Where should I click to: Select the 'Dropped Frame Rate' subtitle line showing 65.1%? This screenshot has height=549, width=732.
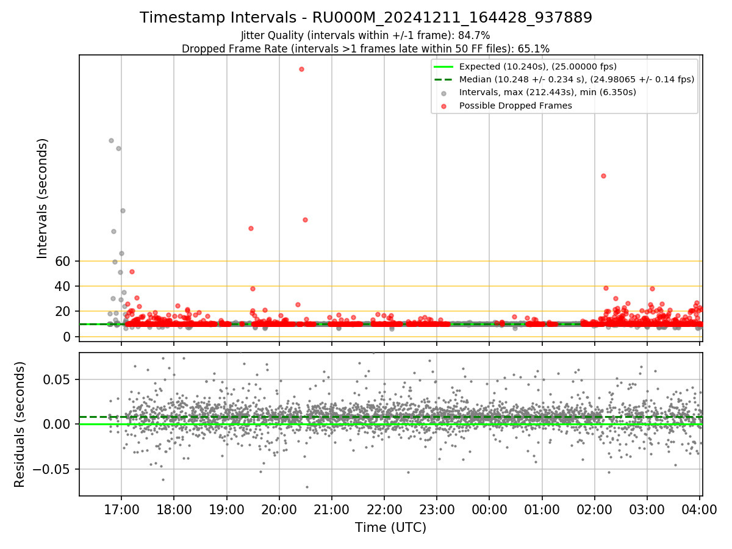pos(366,49)
